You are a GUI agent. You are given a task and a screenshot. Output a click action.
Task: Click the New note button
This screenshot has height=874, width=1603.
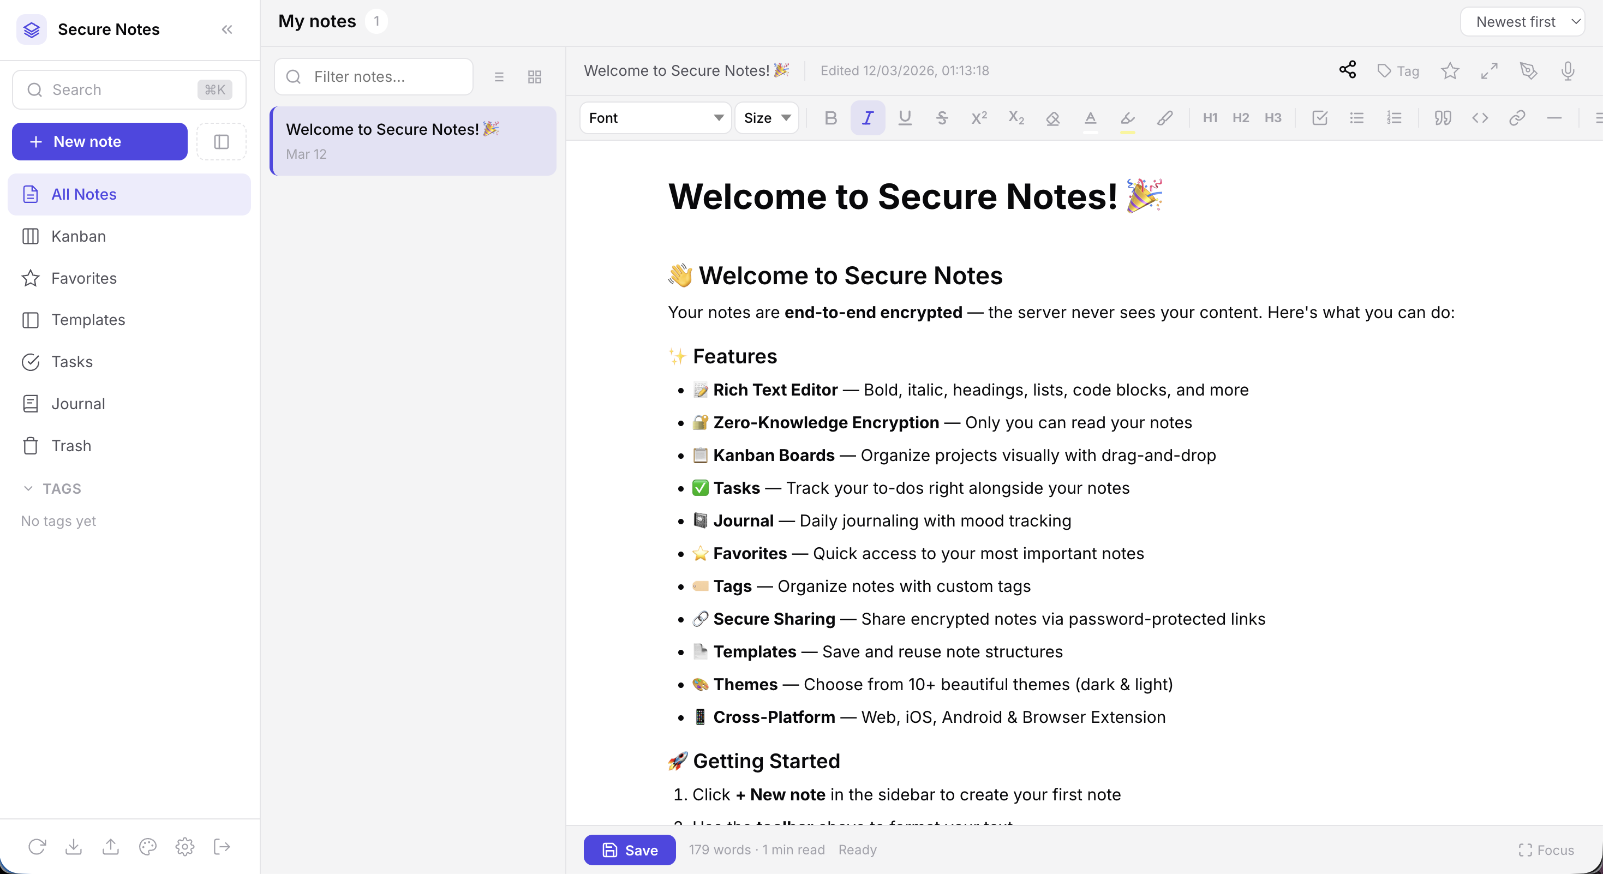click(99, 141)
